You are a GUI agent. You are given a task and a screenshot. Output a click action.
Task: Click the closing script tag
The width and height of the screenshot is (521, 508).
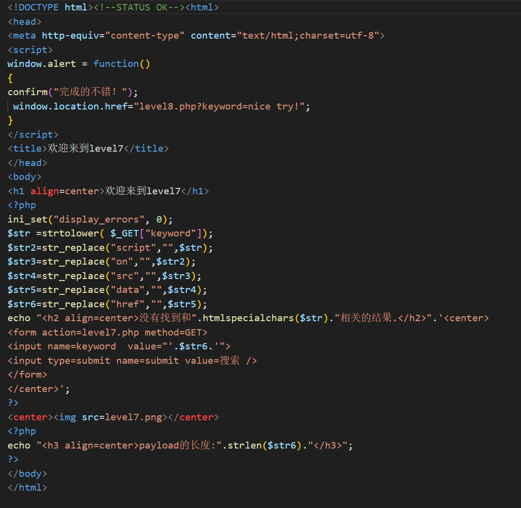[x=33, y=135]
